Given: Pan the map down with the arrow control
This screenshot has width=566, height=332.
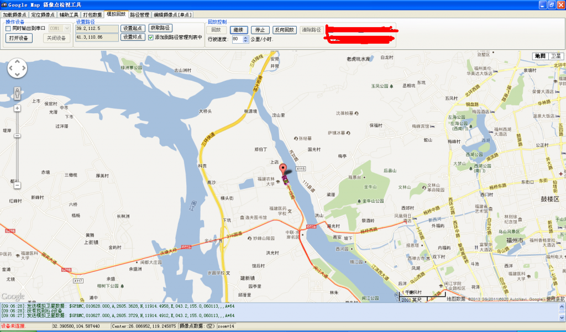Looking at the screenshot, I should [17, 75].
